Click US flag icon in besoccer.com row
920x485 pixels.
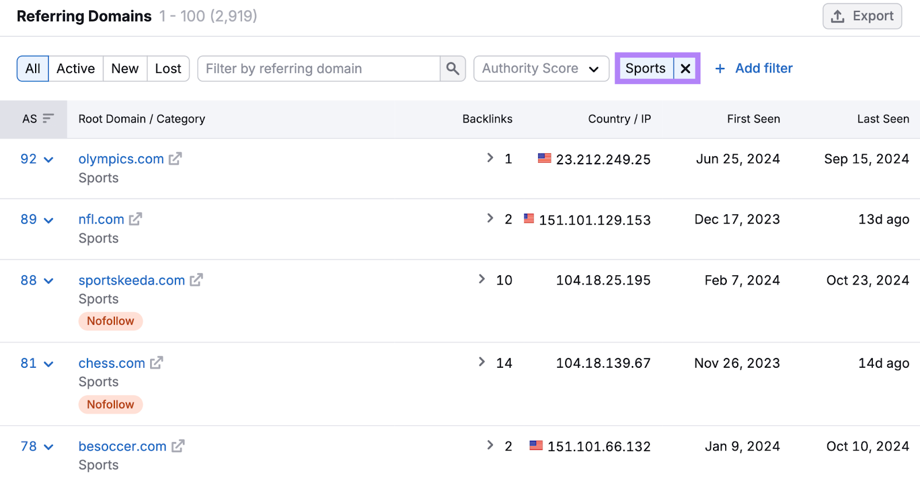536,445
